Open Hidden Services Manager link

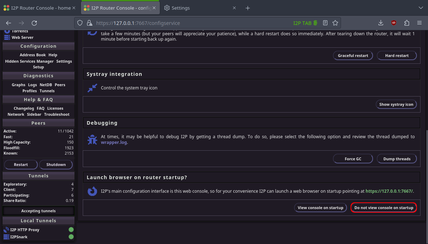(29, 61)
